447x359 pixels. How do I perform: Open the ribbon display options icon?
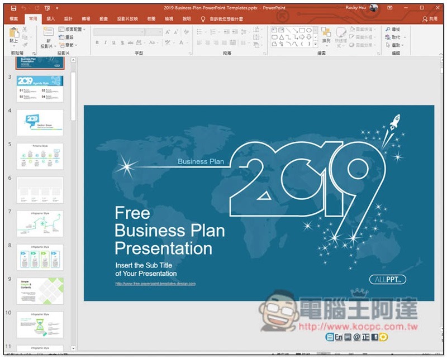click(x=389, y=8)
